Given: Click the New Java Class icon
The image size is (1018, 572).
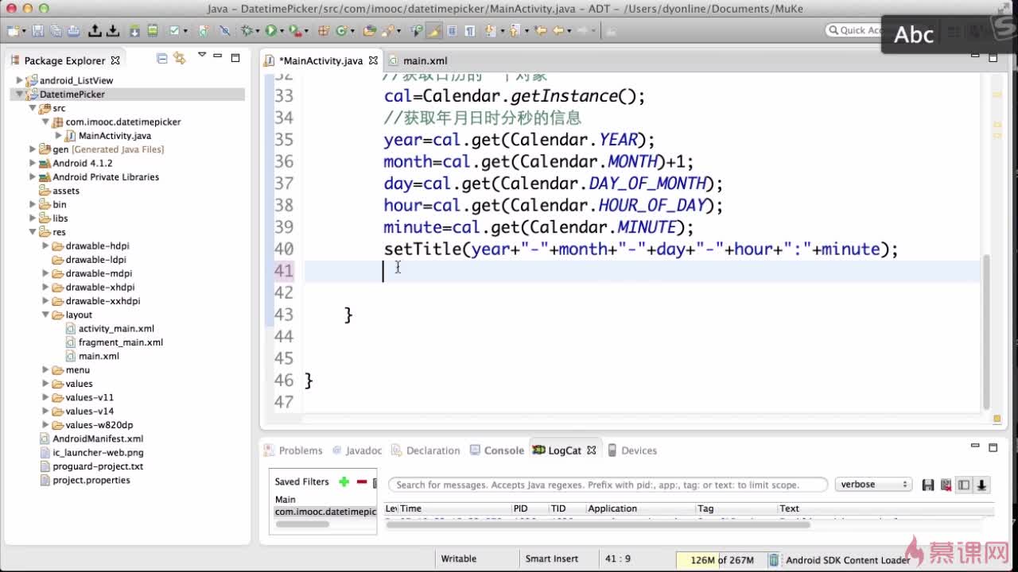Looking at the screenshot, I should tap(342, 31).
